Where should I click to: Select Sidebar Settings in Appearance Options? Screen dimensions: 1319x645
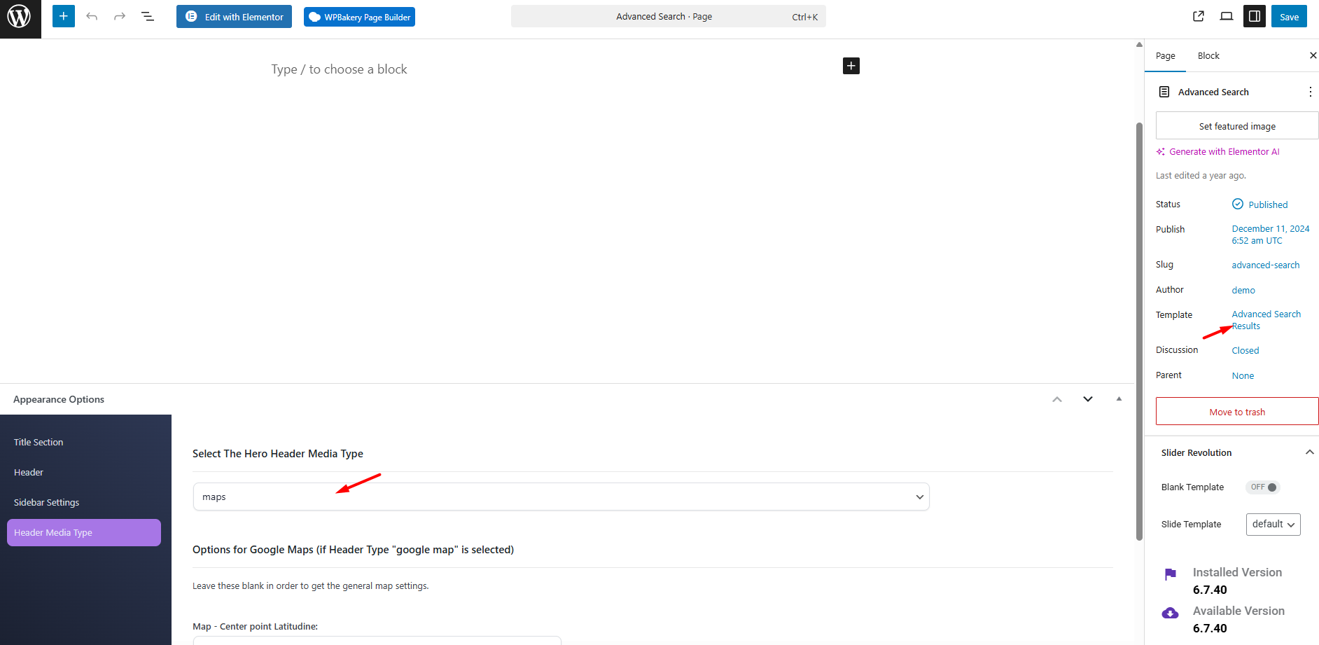46,503
